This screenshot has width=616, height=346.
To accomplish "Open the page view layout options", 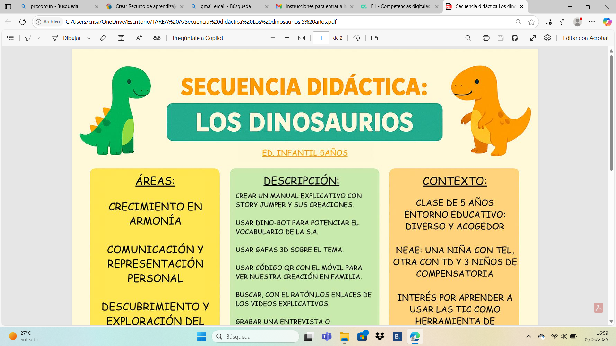I will tap(374, 38).
